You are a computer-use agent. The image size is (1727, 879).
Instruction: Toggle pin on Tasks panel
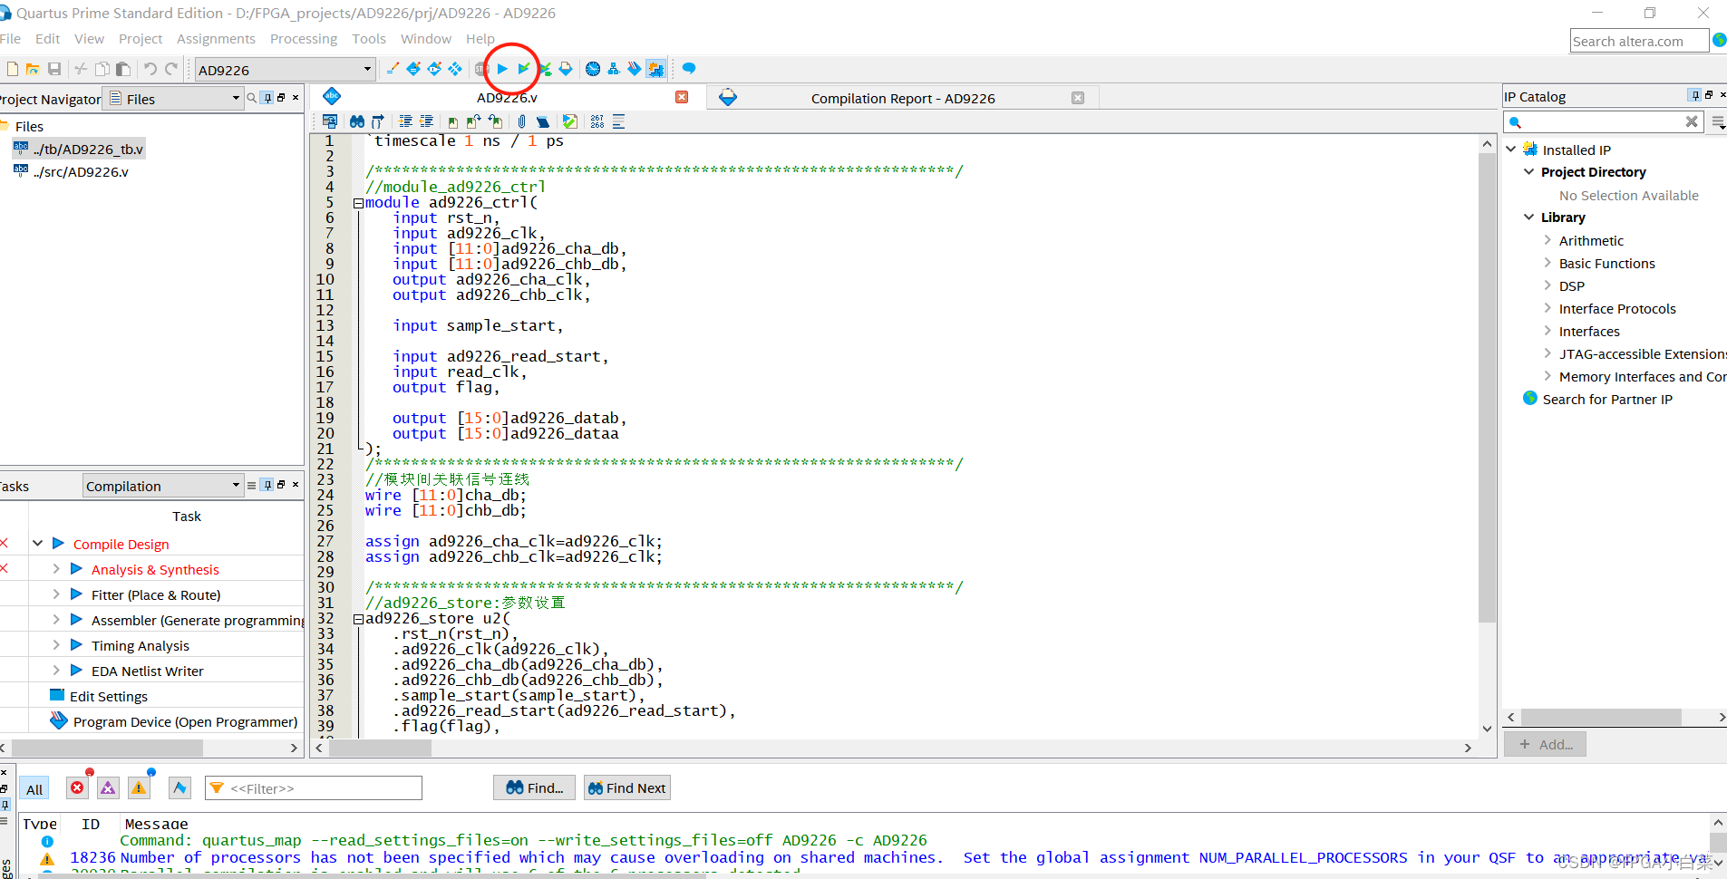coord(267,485)
